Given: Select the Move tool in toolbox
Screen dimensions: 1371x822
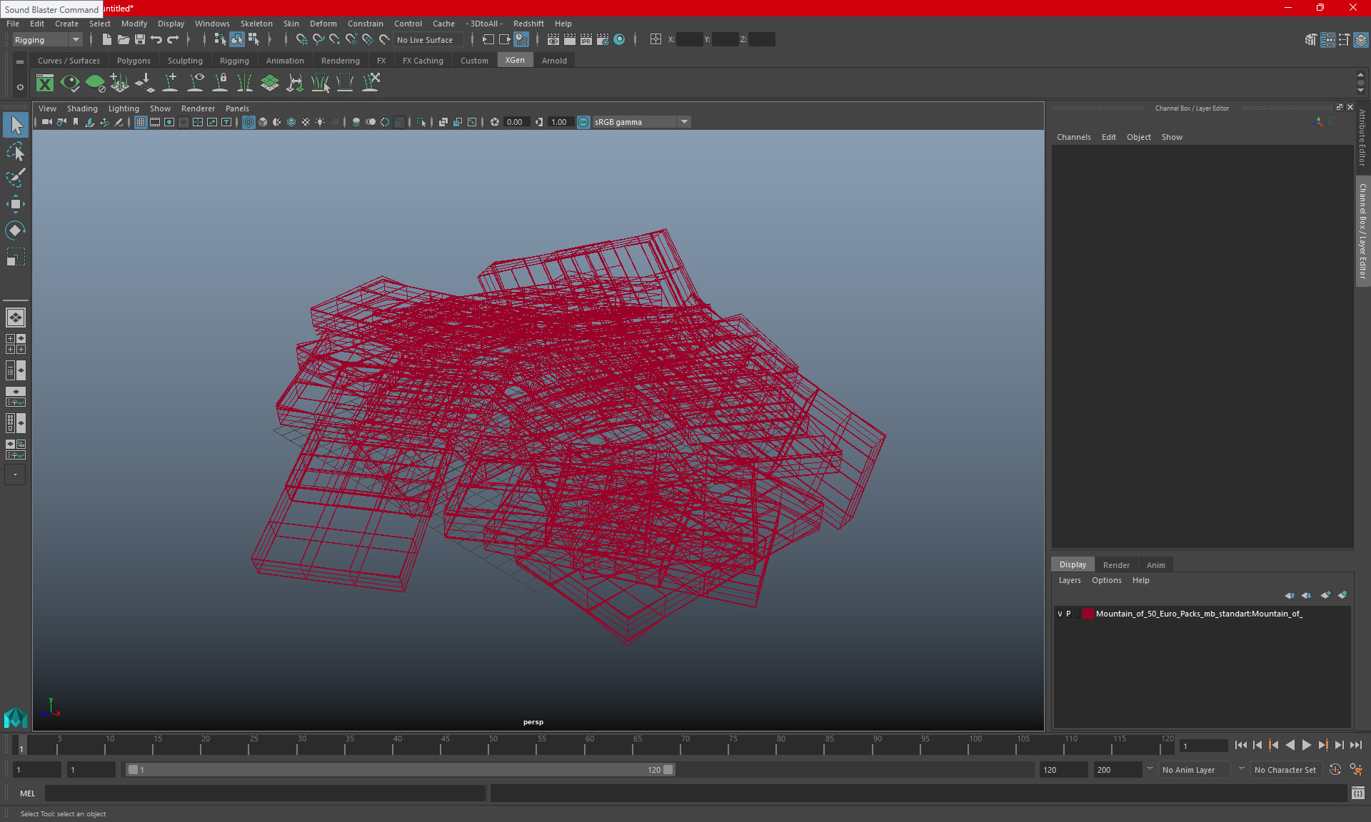Looking at the screenshot, I should click(x=15, y=204).
